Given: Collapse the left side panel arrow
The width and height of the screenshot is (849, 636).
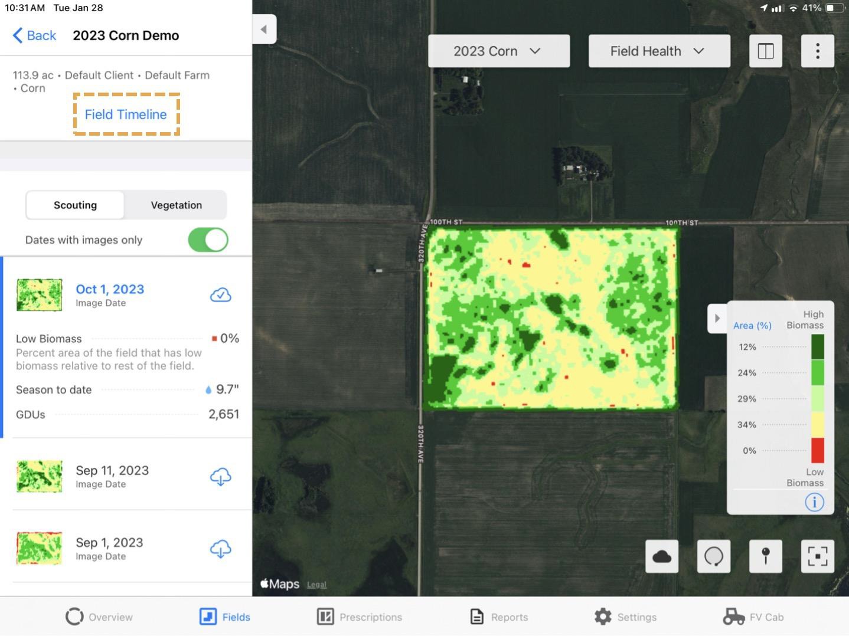Looking at the screenshot, I should coord(264,29).
